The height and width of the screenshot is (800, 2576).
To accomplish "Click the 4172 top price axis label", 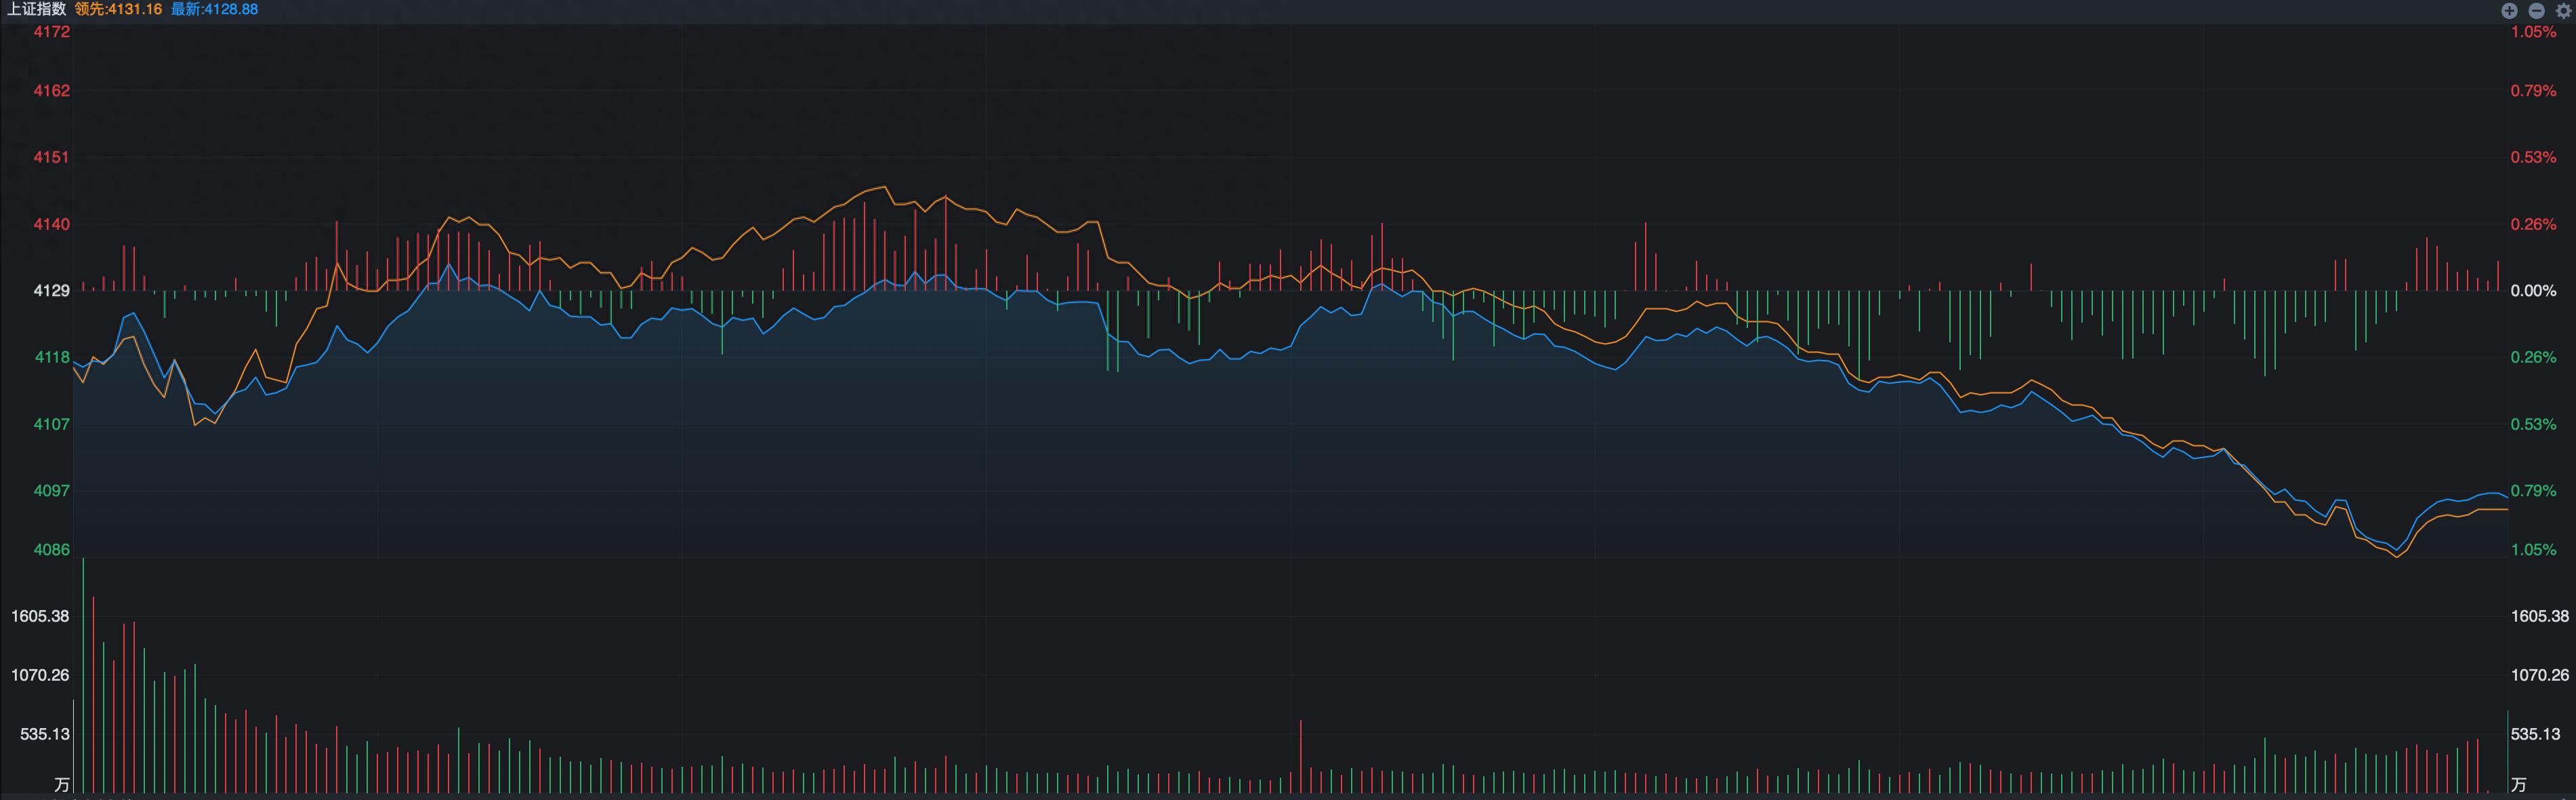I will (51, 32).
